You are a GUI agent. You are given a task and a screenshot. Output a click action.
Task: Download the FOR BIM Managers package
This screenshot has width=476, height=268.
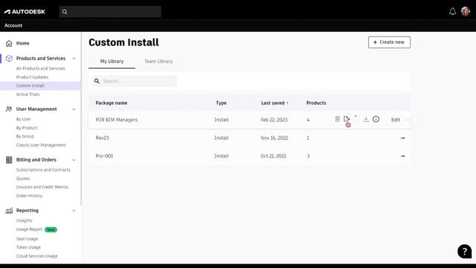[x=366, y=119]
